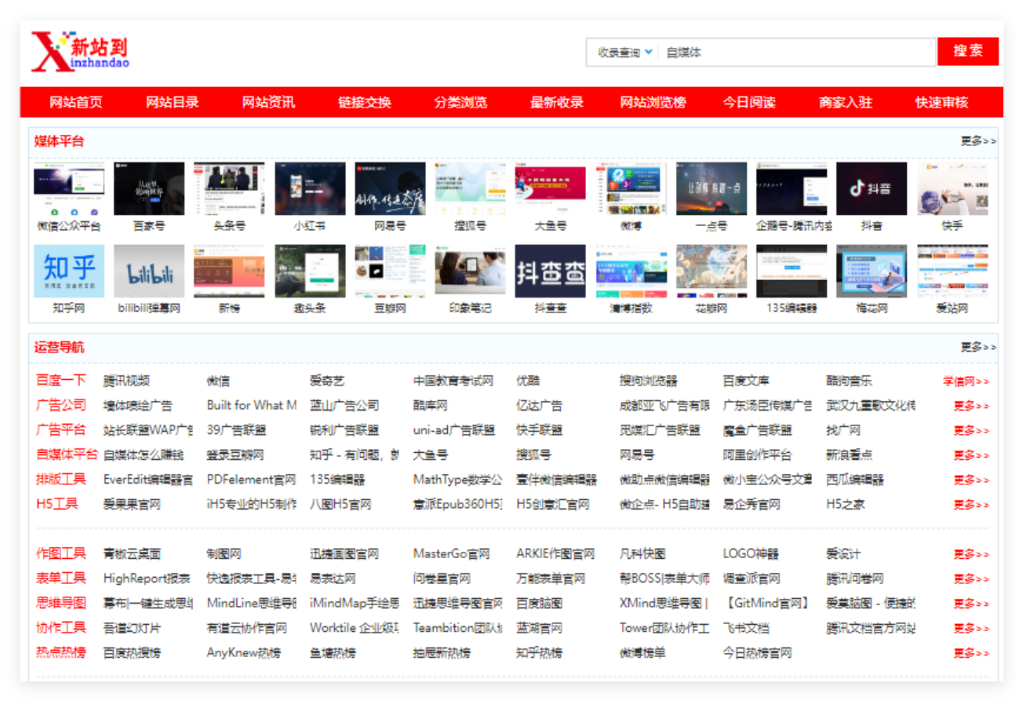Open the 蓝湖官网 link

(539, 628)
